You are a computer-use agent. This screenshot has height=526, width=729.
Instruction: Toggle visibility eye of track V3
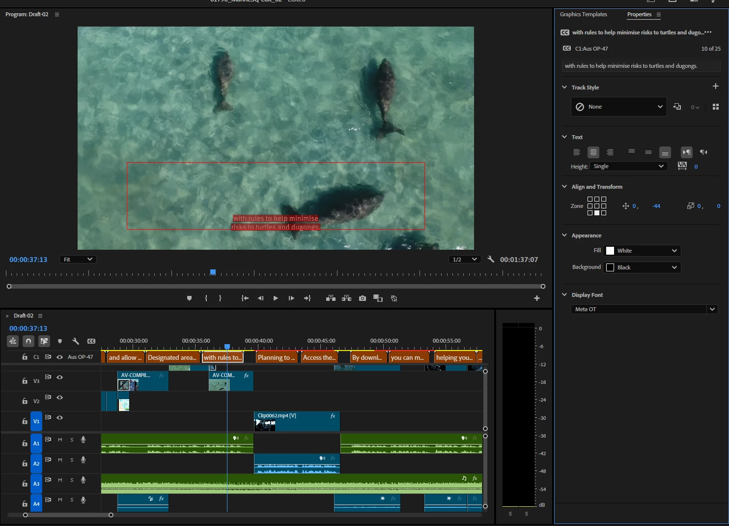[x=59, y=378]
